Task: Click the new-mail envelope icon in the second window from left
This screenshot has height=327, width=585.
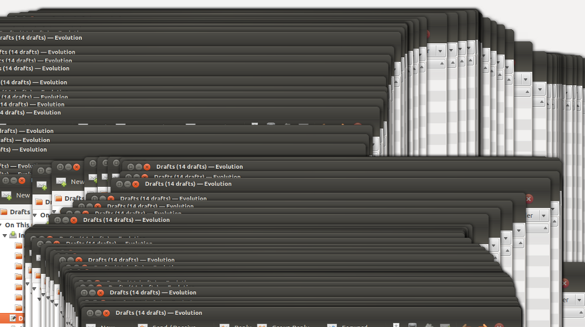Action: click(x=42, y=185)
